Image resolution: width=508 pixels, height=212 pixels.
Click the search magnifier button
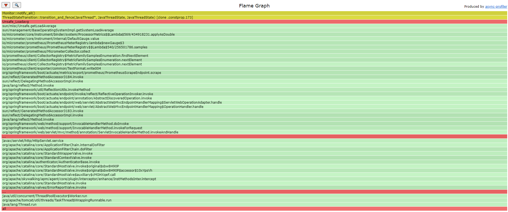(16, 5)
